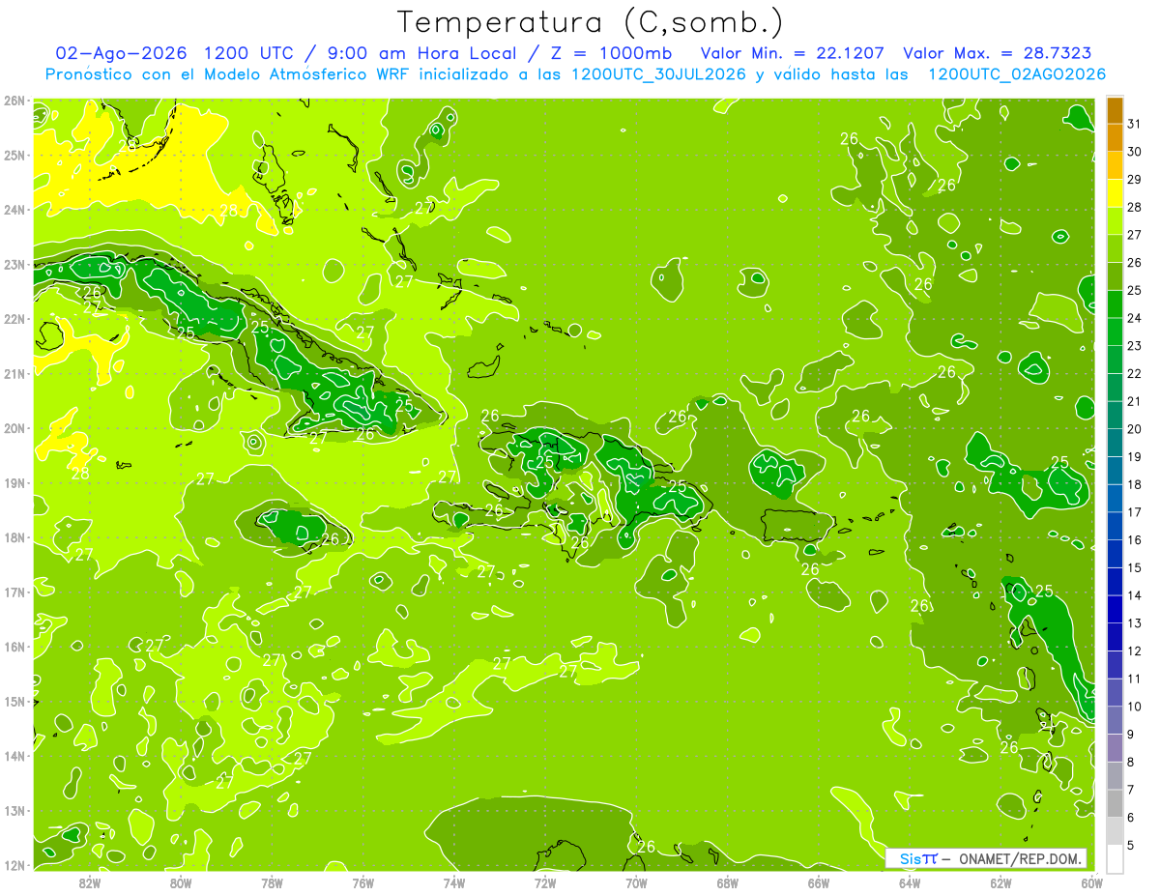Click the 16 label on the color legend
The image size is (1160, 896).
pyautogui.click(x=1134, y=540)
